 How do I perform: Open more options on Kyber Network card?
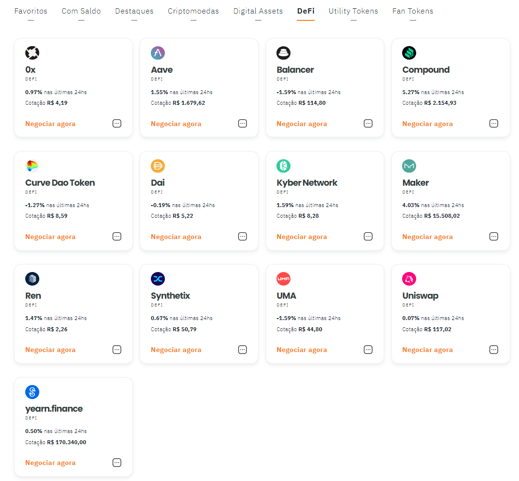tap(368, 237)
